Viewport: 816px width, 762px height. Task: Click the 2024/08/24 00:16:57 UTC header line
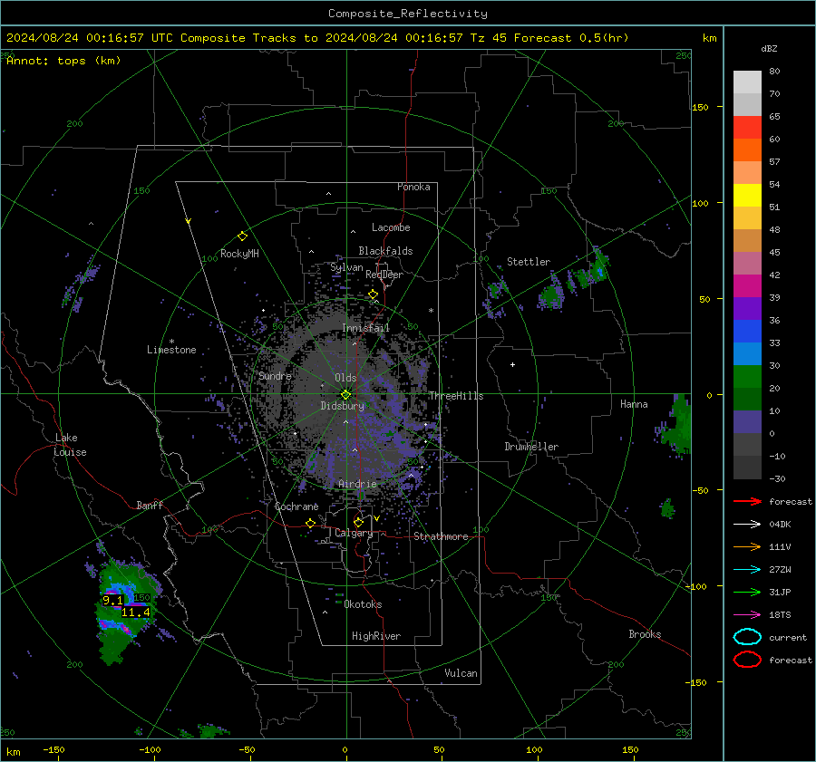(317, 38)
